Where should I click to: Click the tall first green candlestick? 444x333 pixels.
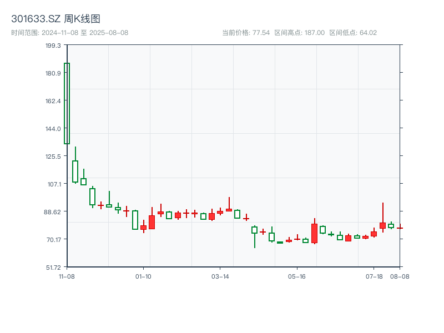pos(67,103)
